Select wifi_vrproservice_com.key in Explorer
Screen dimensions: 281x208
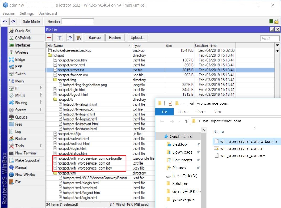[243, 156]
